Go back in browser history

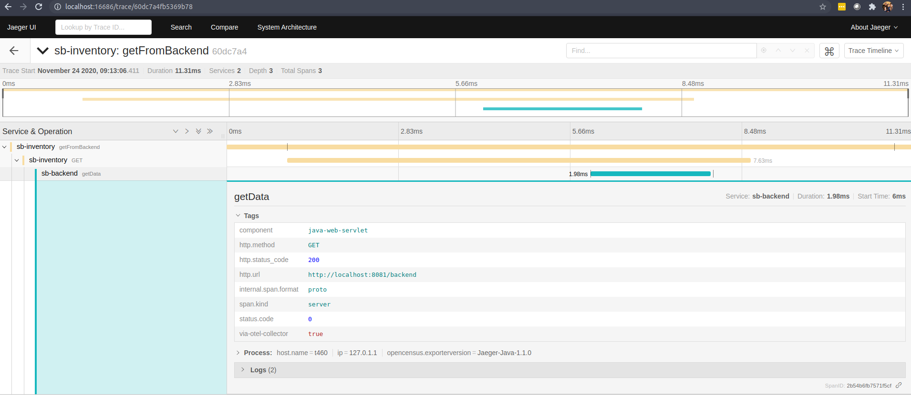(x=8, y=7)
